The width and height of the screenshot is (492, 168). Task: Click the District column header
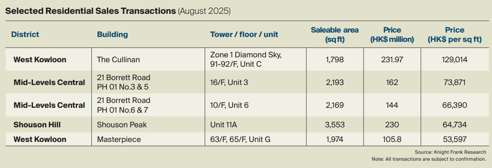pyautogui.click(x=25, y=35)
